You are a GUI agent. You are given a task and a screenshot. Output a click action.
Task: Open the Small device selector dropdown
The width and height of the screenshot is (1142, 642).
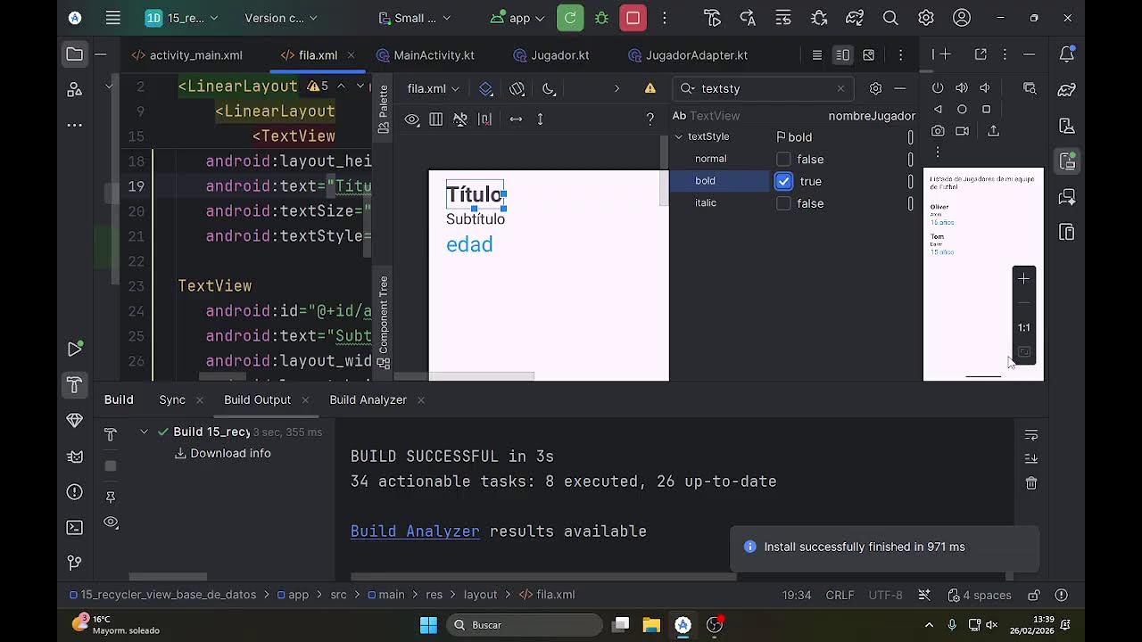pyautogui.click(x=415, y=18)
